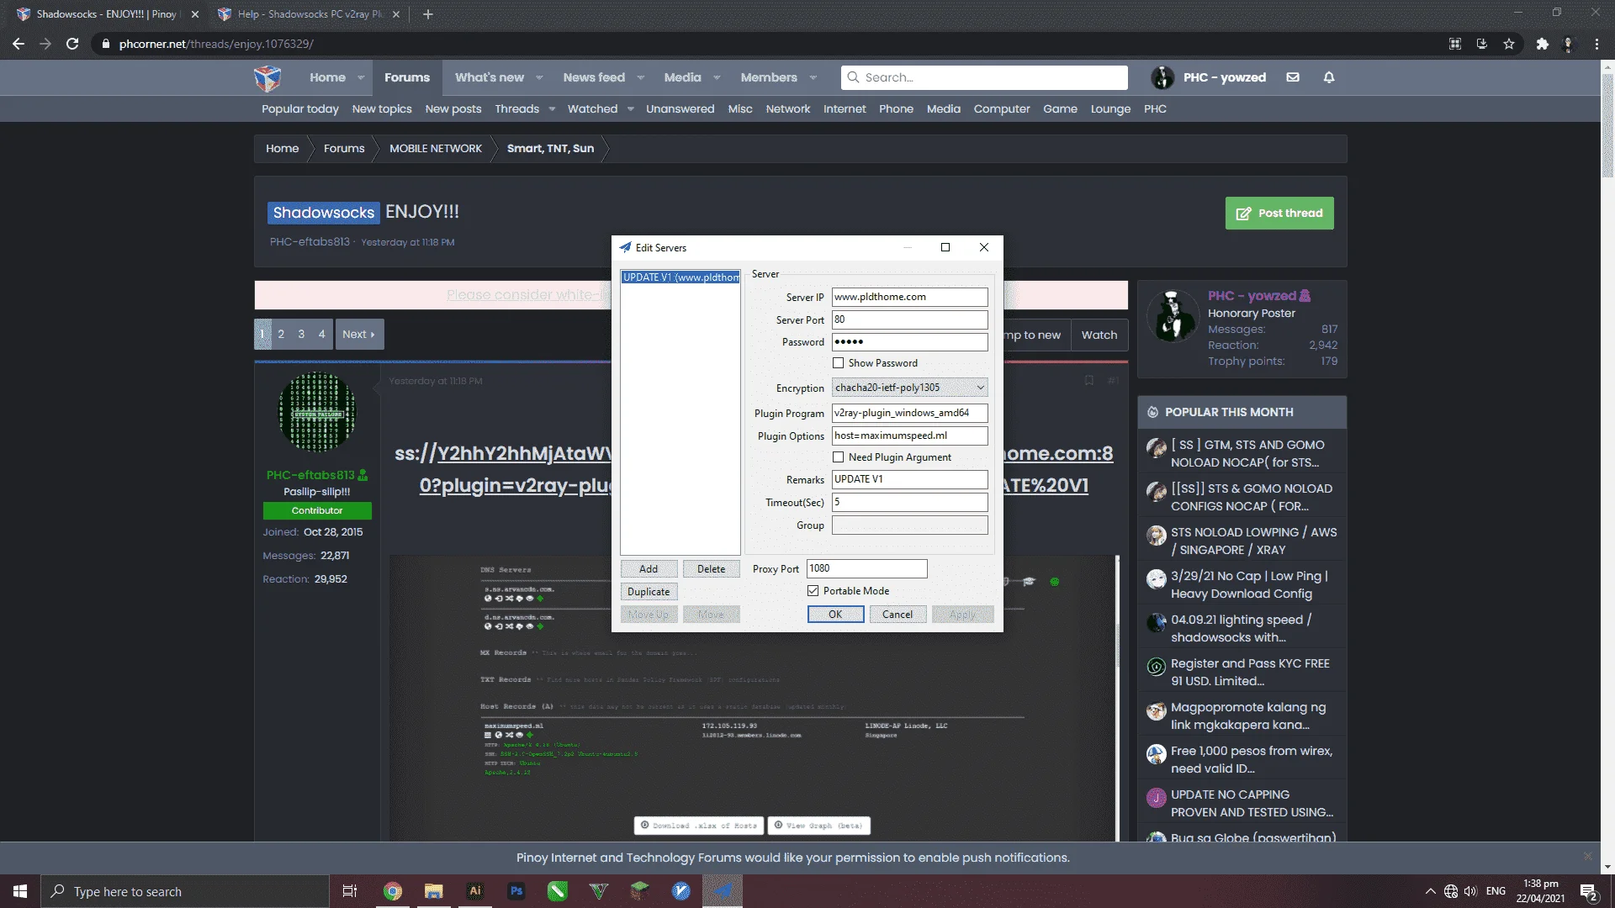
Task: Expand the What's new dropdown arrow
Action: tap(539, 77)
